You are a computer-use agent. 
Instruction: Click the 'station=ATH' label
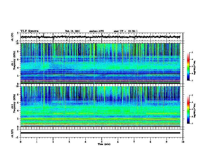[96, 31]
